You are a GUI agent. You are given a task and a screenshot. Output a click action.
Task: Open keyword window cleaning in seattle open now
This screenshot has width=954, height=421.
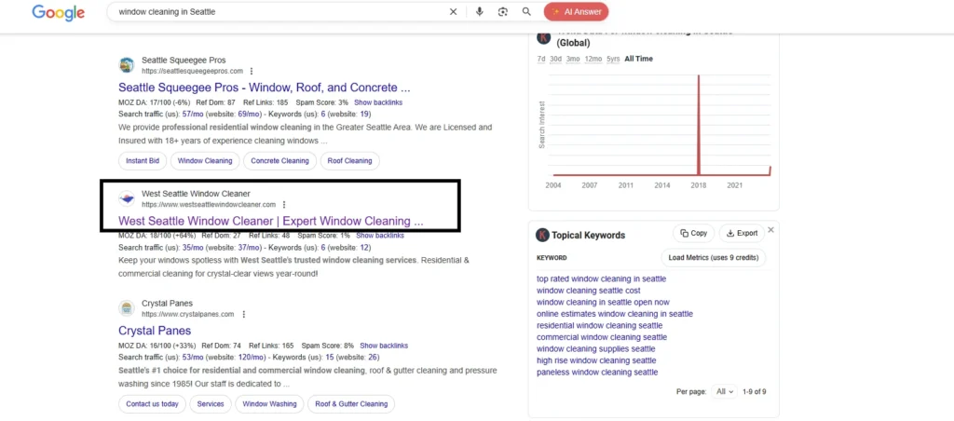[603, 302]
